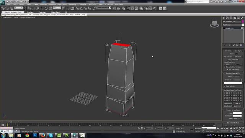Click the Render Production teapot icon
The height and width of the screenshot is (138, 245).
click(x=154, y=8)
